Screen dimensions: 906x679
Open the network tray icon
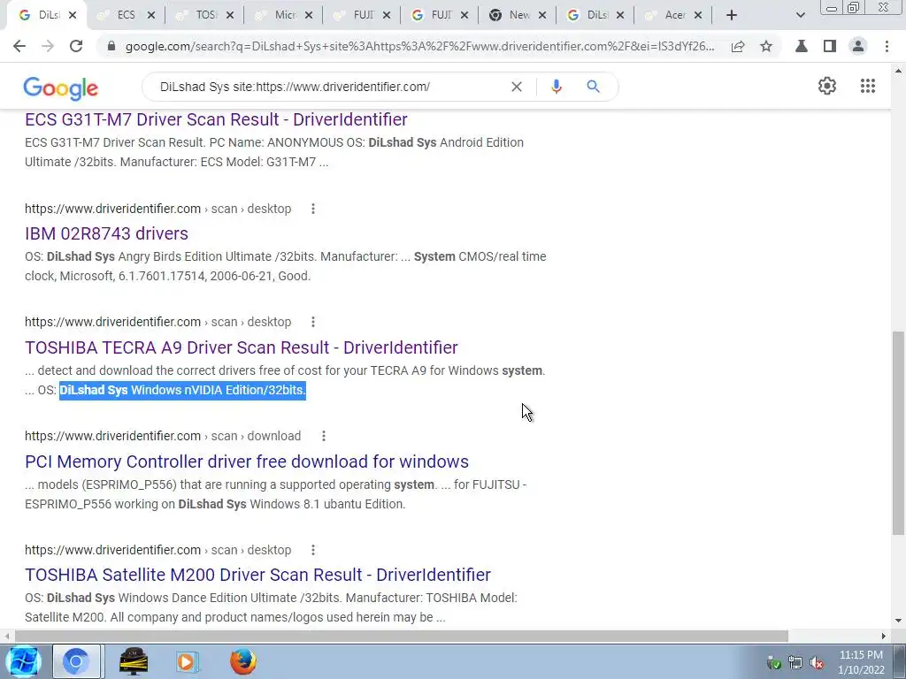click(x=795, y=663)
